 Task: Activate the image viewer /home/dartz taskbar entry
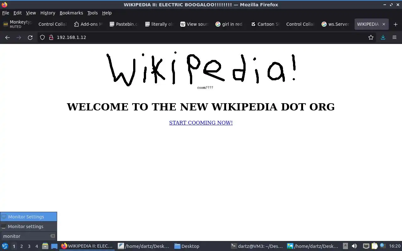tap(313, 246)
